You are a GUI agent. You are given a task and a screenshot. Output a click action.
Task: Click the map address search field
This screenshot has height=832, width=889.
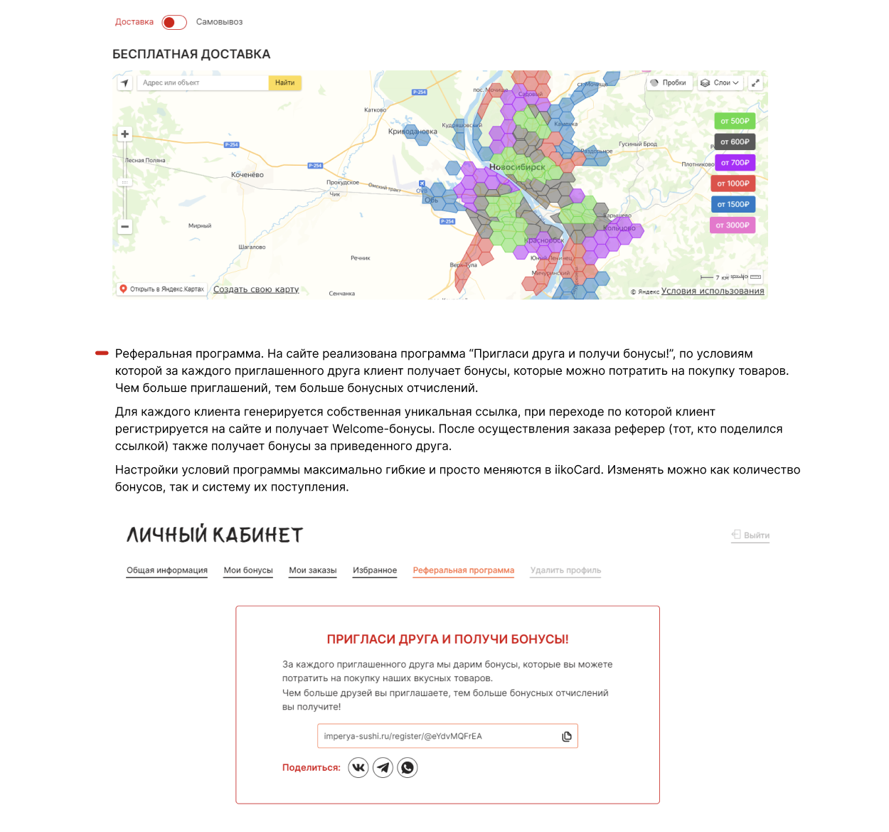(x=203, y=83)
